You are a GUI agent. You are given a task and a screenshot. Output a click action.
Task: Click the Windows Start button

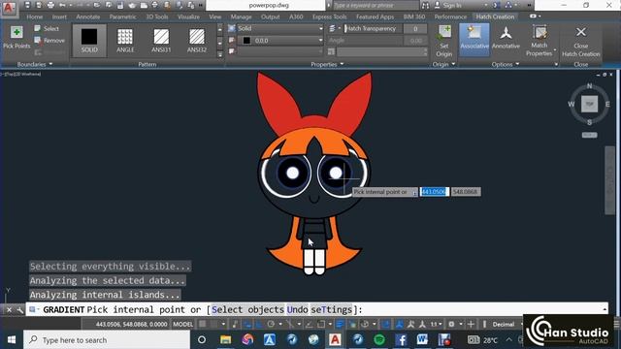(x=11, y=340)
